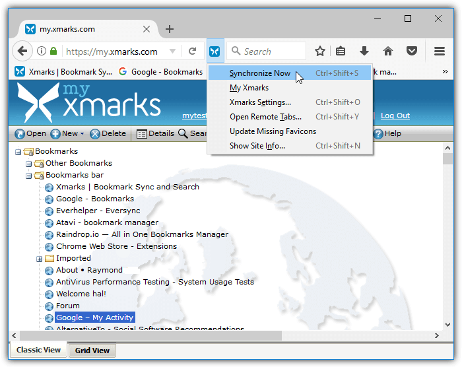Open the URL bar history dropdown arrow
The image size is (462, 367).
click(172, 51)
